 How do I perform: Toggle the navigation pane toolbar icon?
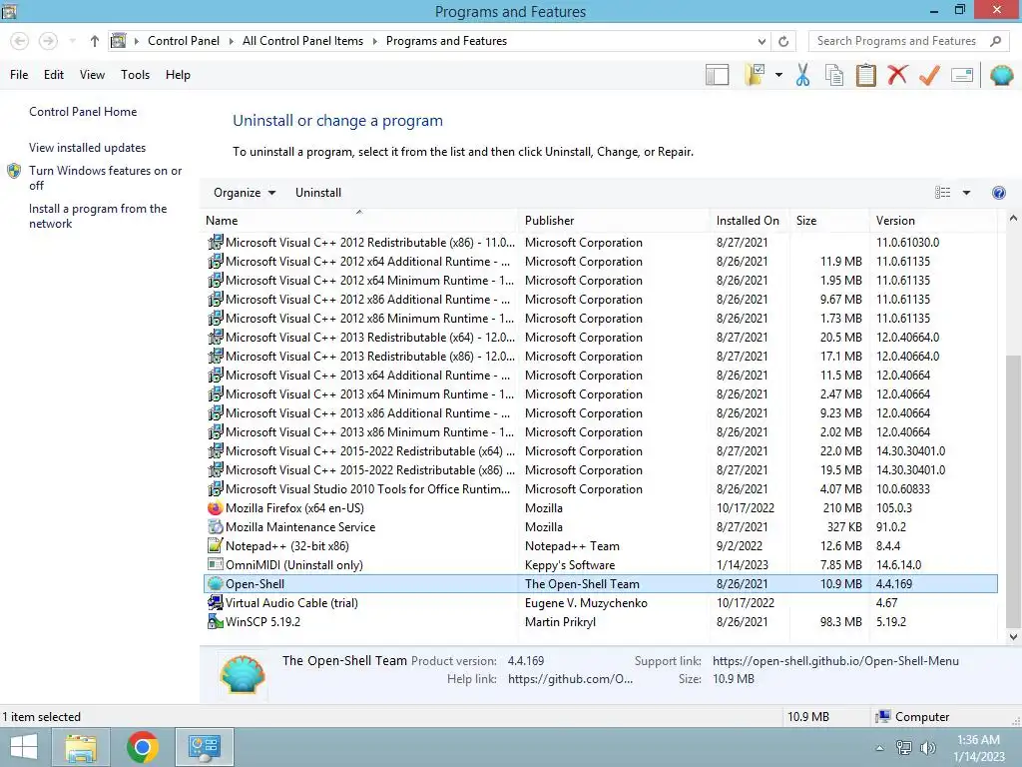click(717, 75)
